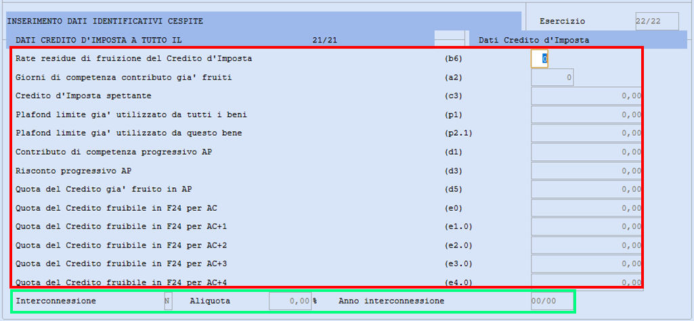Select the F24 per AC+1 (e1.0) field

click(x=586, y=226)
